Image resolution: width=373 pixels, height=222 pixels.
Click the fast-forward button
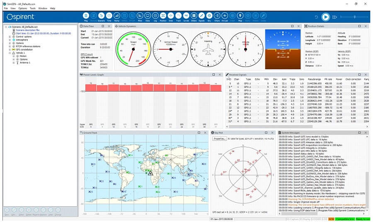coord(335,17)
